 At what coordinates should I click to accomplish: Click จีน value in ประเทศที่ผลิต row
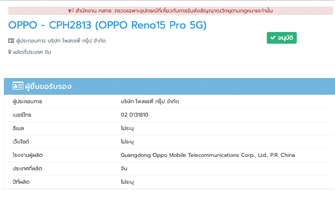coord(124,169)
